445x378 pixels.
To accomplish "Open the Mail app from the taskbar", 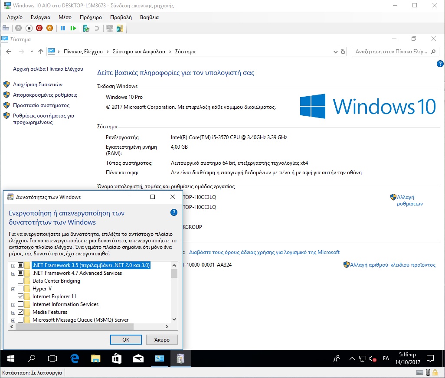I will (138, 359).
